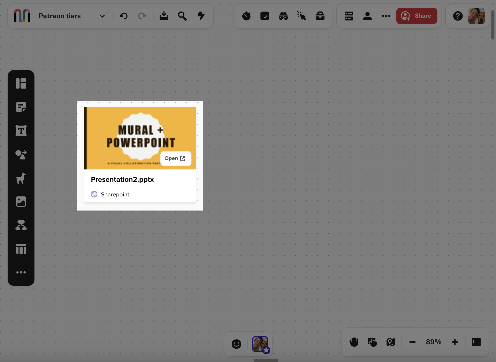This screenshot has height=362, width=496.
Task: Select the sticky note tool
Action: [21, 107]
